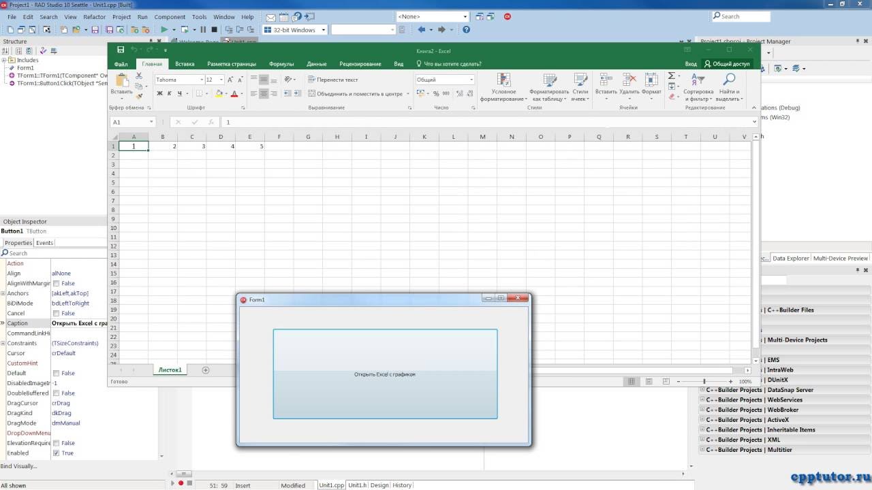Screen dimensions: 872x490
Task: Select the Листок1 sheet tab
Action: click(170, 370)
